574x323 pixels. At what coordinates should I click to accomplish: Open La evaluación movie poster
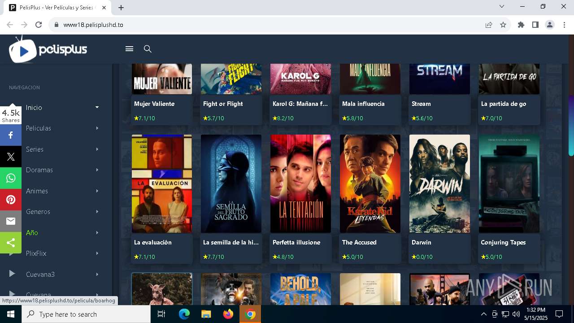point(161,183)
